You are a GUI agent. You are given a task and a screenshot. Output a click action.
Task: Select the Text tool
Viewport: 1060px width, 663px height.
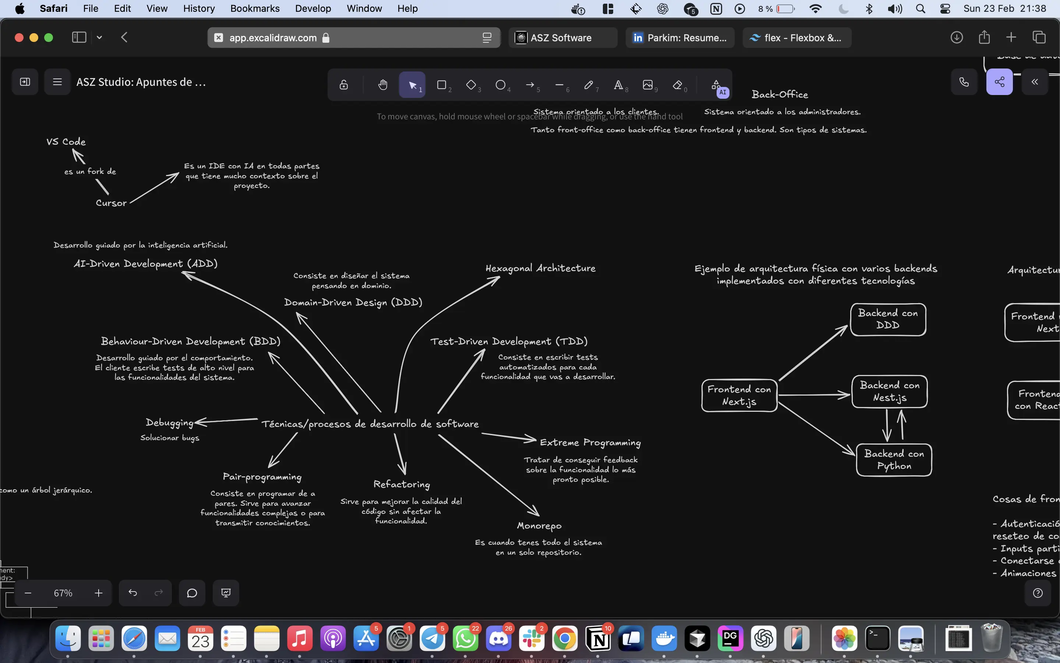[x=618, y=85]
